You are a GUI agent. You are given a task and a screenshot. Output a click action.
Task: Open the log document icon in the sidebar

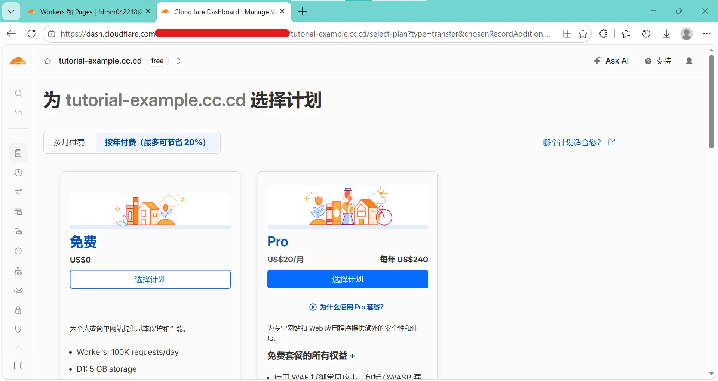tap(18, 232)
